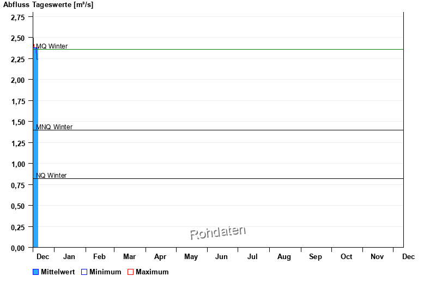Click the 1,00 y-axis value
436x300 pixels.
18,164
